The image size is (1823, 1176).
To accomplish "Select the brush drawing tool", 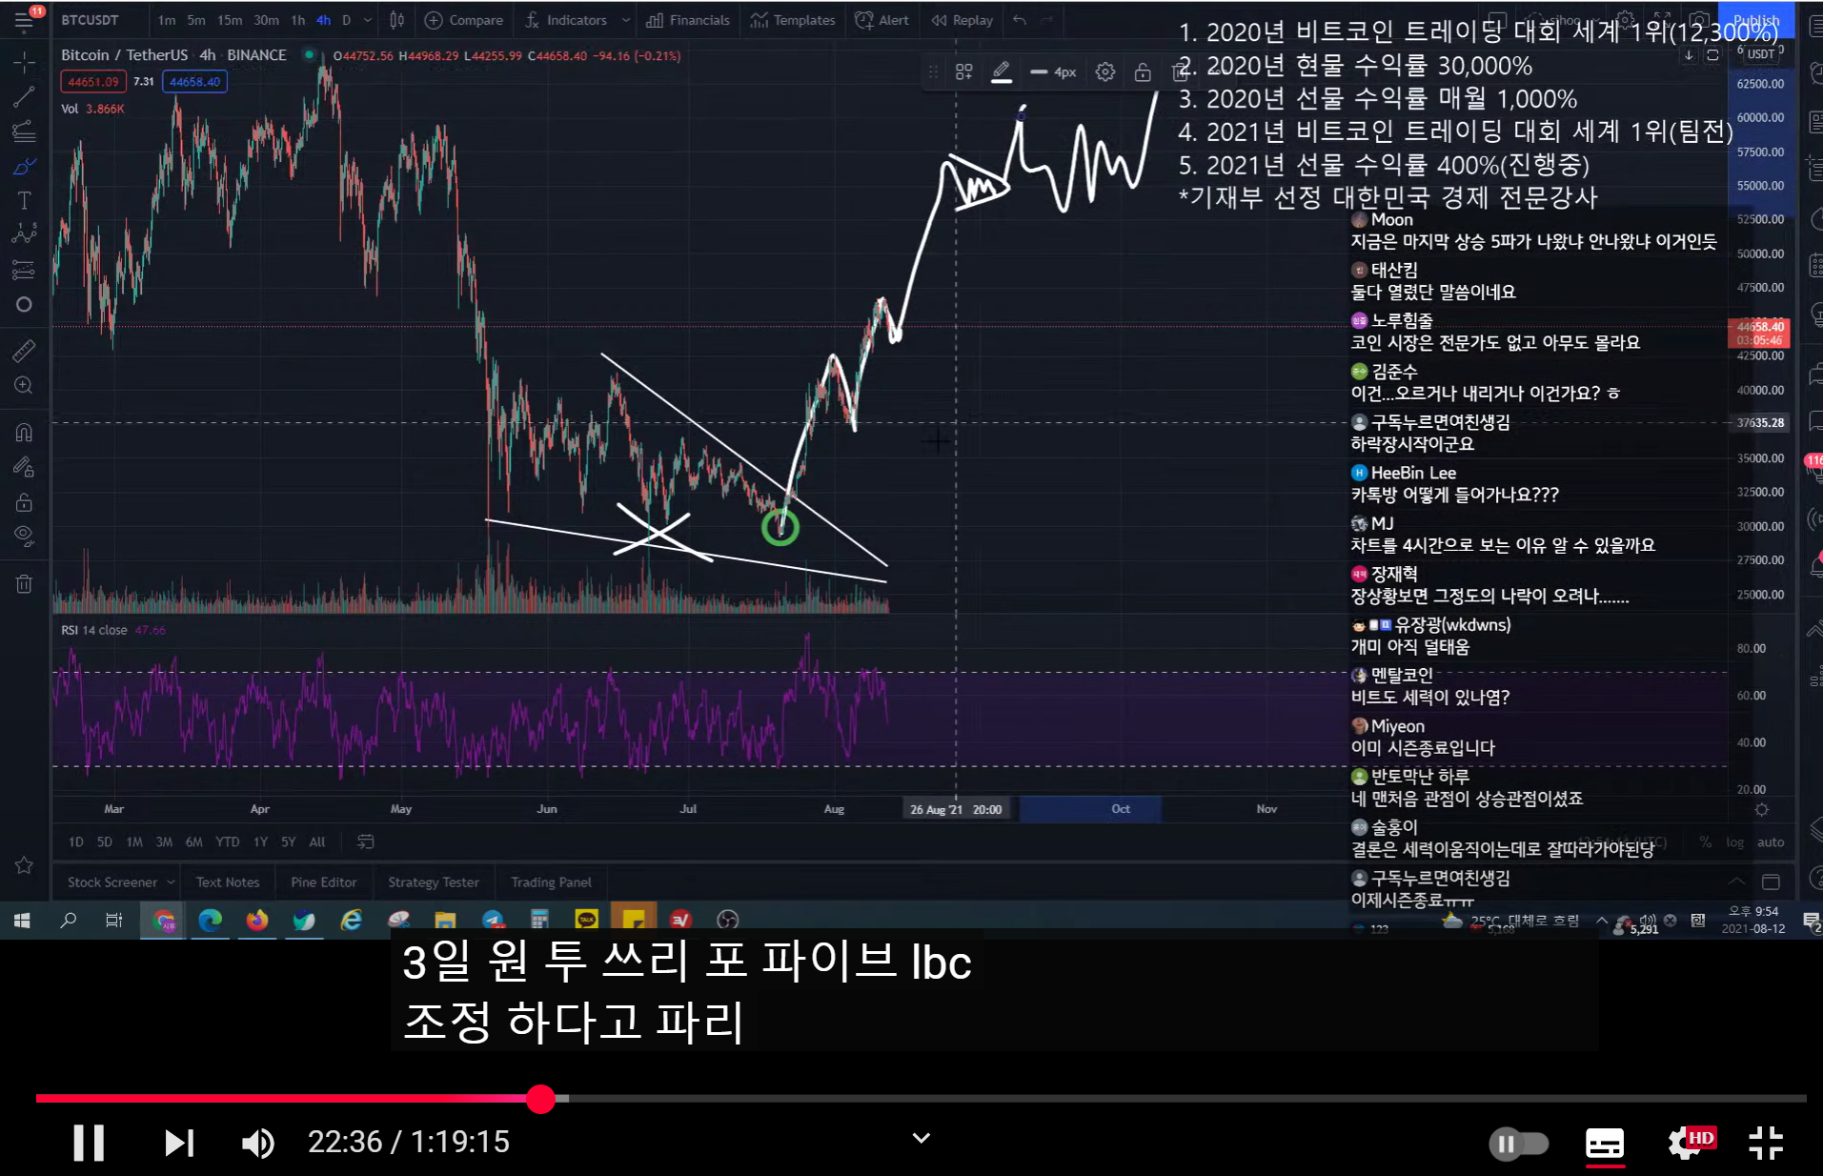I will click(x=24, y=166).
